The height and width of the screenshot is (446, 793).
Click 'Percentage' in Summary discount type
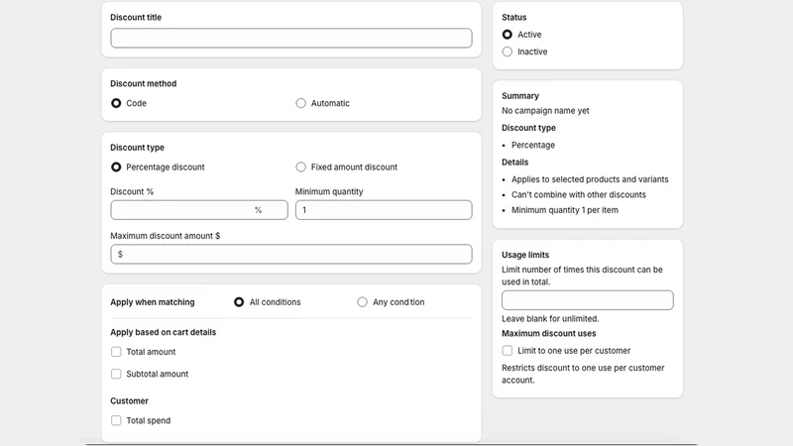(533, 145)
